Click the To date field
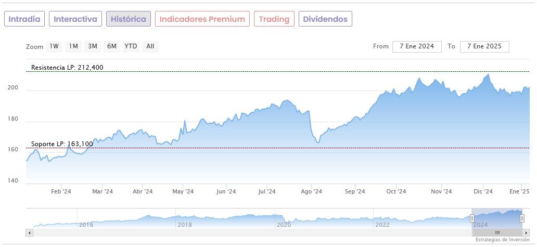The image size is (537, 247). [484, 46]
